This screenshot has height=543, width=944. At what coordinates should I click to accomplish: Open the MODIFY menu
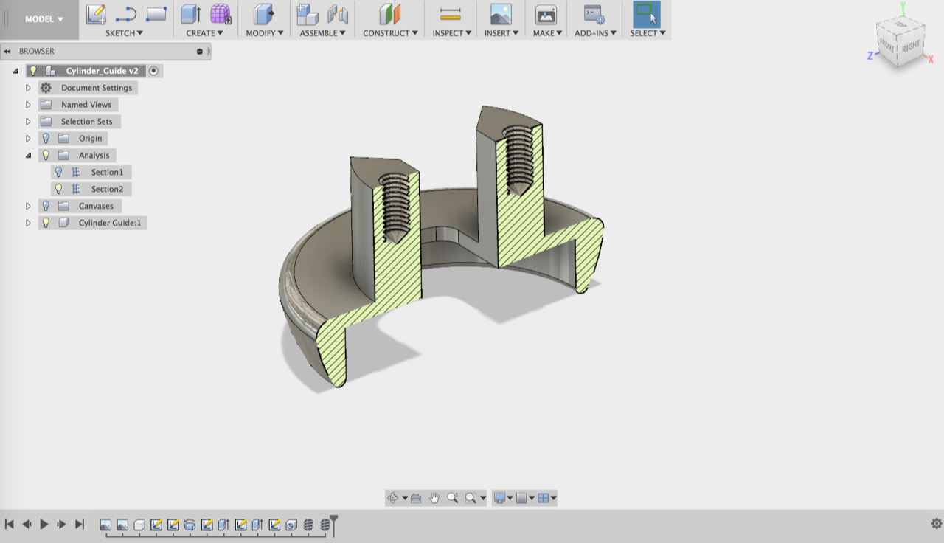265,33
